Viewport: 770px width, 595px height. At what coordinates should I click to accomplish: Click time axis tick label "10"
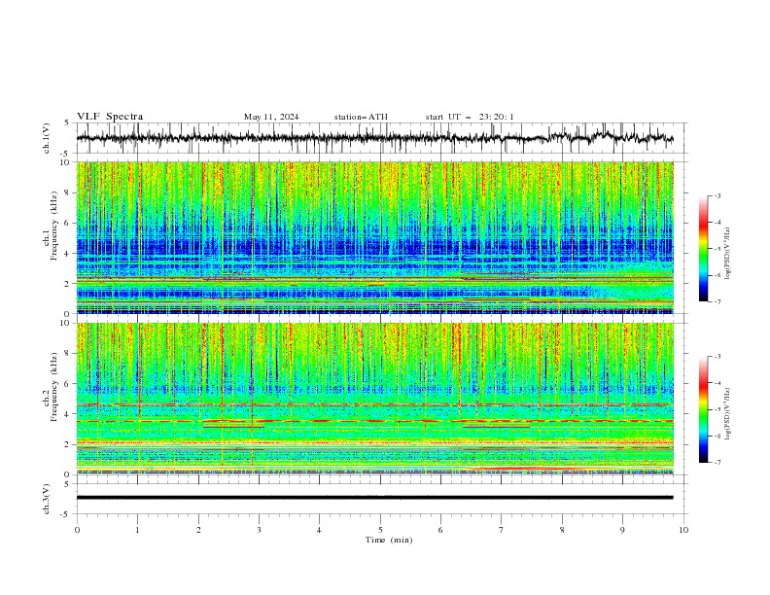(683, 530)
